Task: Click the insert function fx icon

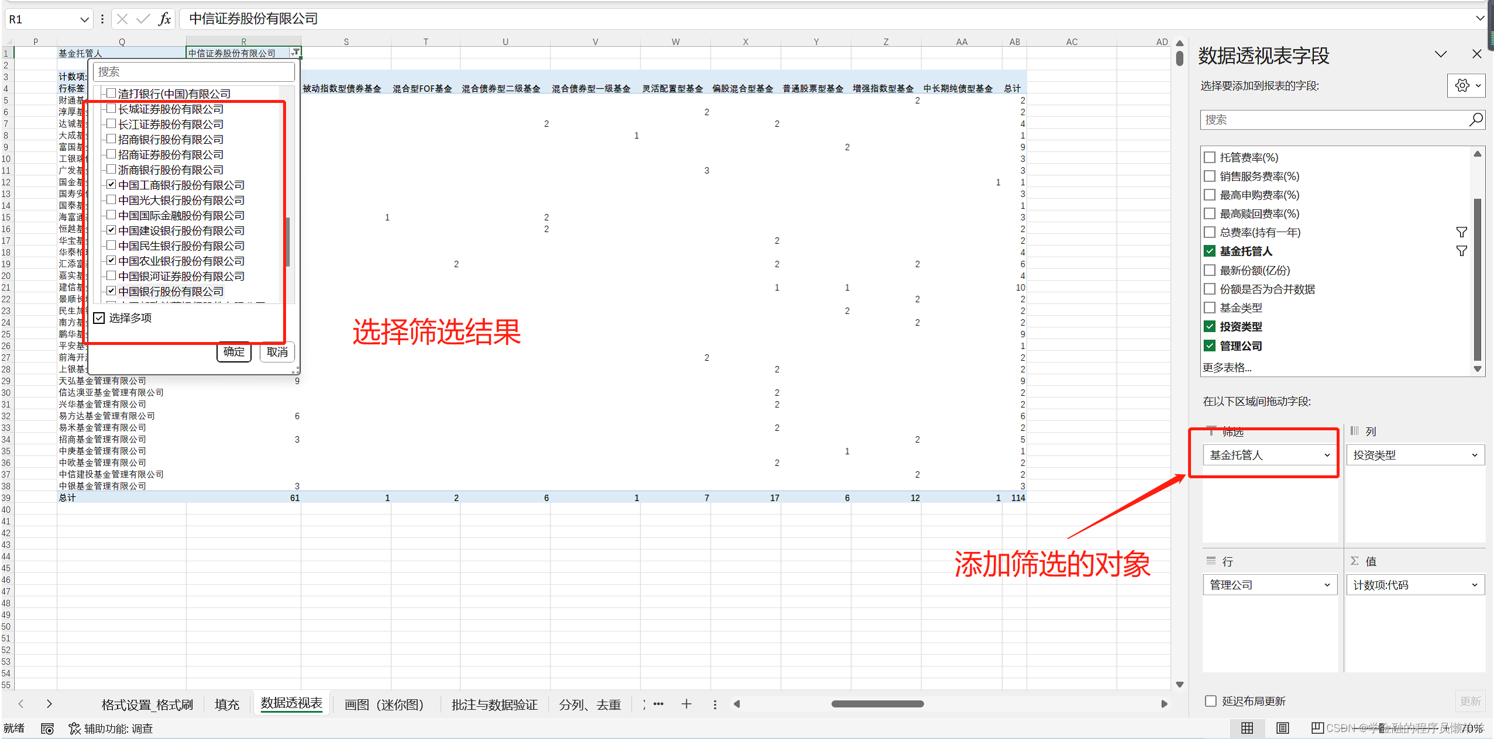Action: point(164,19)
